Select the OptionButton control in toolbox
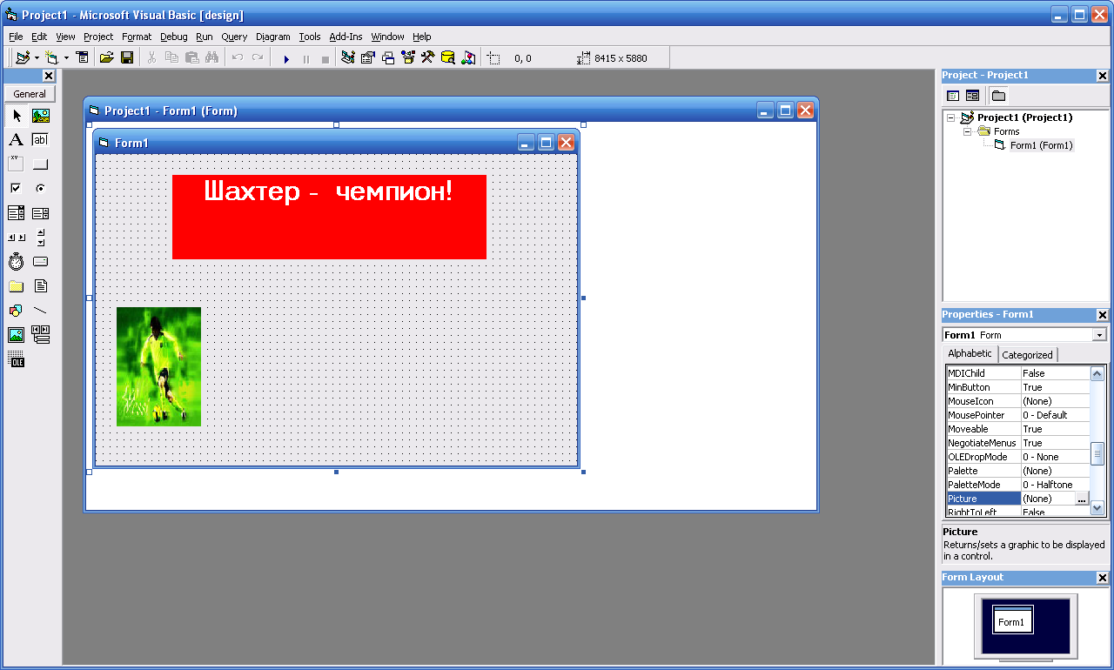This screenshot has width=1114, height=670. click(x=41, y=189)
